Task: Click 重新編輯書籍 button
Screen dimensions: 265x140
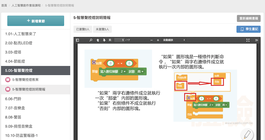Action: (249, 19)
